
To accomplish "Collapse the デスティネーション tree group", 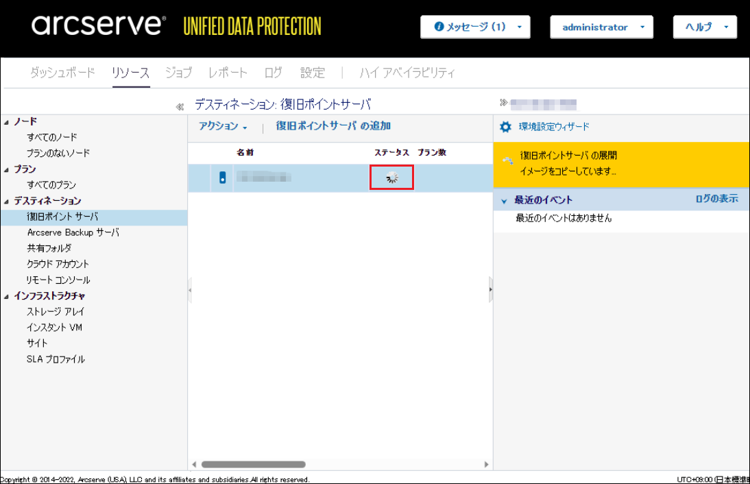I will [x=7, y=202].
